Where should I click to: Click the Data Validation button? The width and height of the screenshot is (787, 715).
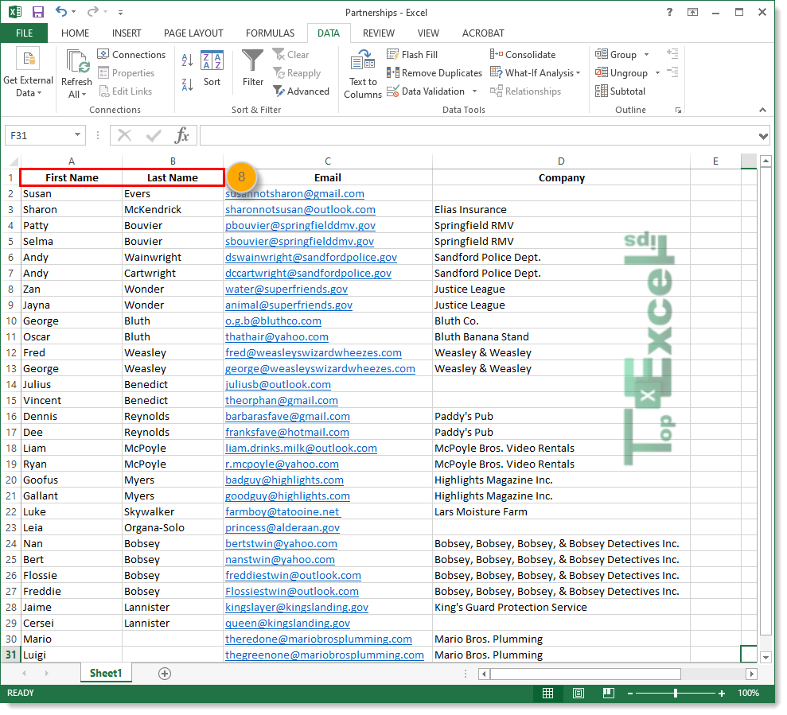[426, 91]
